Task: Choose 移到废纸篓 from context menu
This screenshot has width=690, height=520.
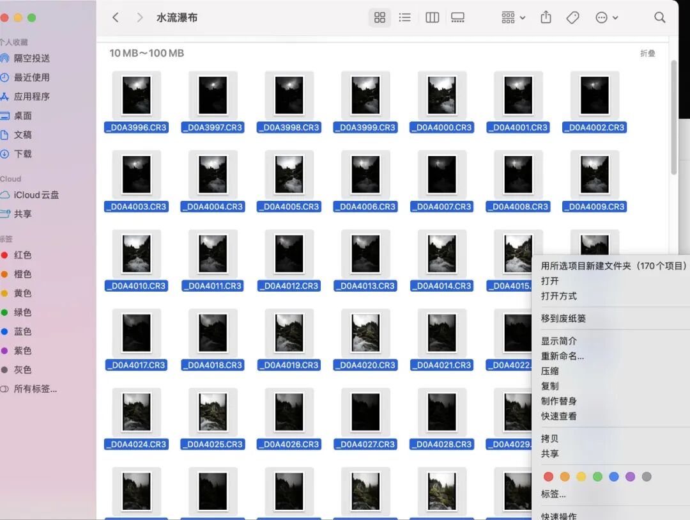Action: click(563, 319)
